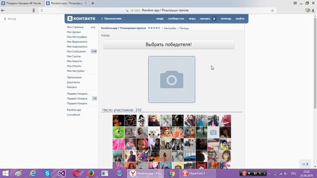Click the green protection shield icon

[308, 10]
